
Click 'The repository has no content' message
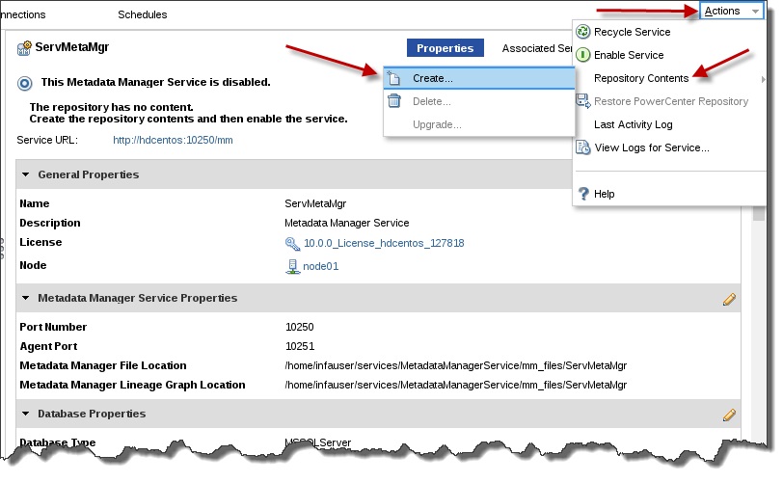(x=111, y=107)
